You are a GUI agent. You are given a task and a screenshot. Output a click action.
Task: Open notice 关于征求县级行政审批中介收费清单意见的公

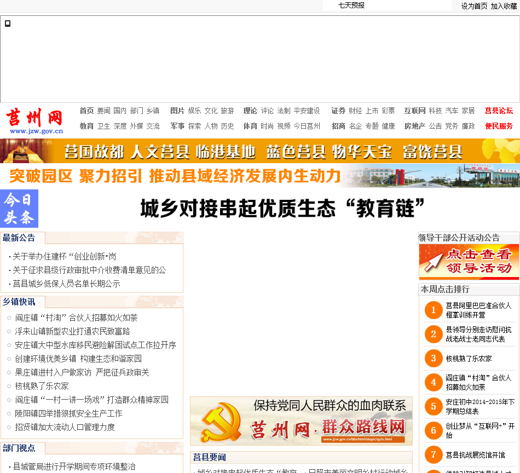point(89,270)
